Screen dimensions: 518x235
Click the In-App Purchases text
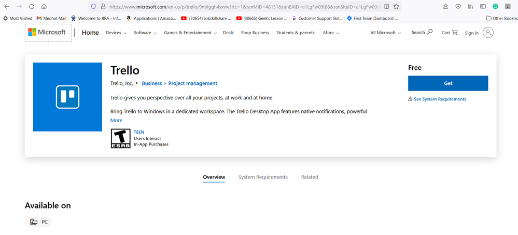151,144
